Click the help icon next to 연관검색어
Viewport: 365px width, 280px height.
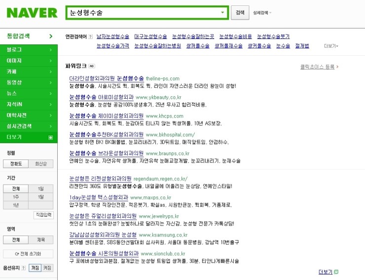pyautogui.click(x=91, y=37)
